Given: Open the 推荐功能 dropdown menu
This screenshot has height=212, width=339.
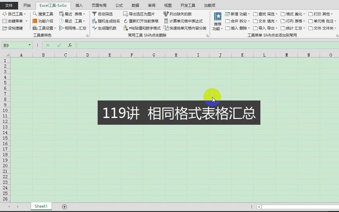Looking at the screenshot, I should (218, 21).
